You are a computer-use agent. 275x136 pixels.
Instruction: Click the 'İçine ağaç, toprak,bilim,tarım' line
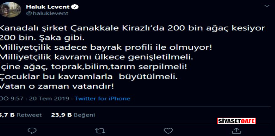(93, 67)
